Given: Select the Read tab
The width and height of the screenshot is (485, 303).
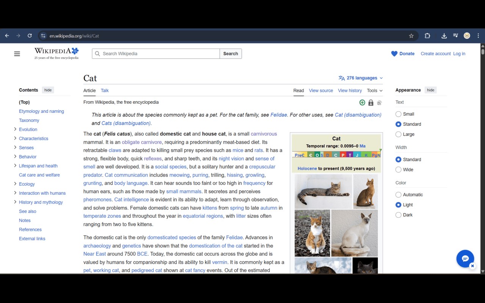Looking at the screenshot, I should [x=299, y=91].
